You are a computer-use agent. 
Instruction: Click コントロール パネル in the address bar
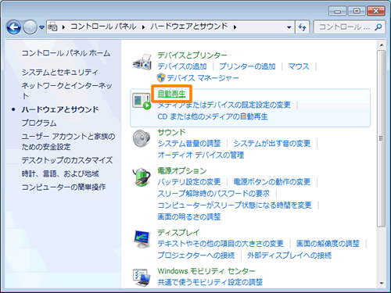pos(103,27)
